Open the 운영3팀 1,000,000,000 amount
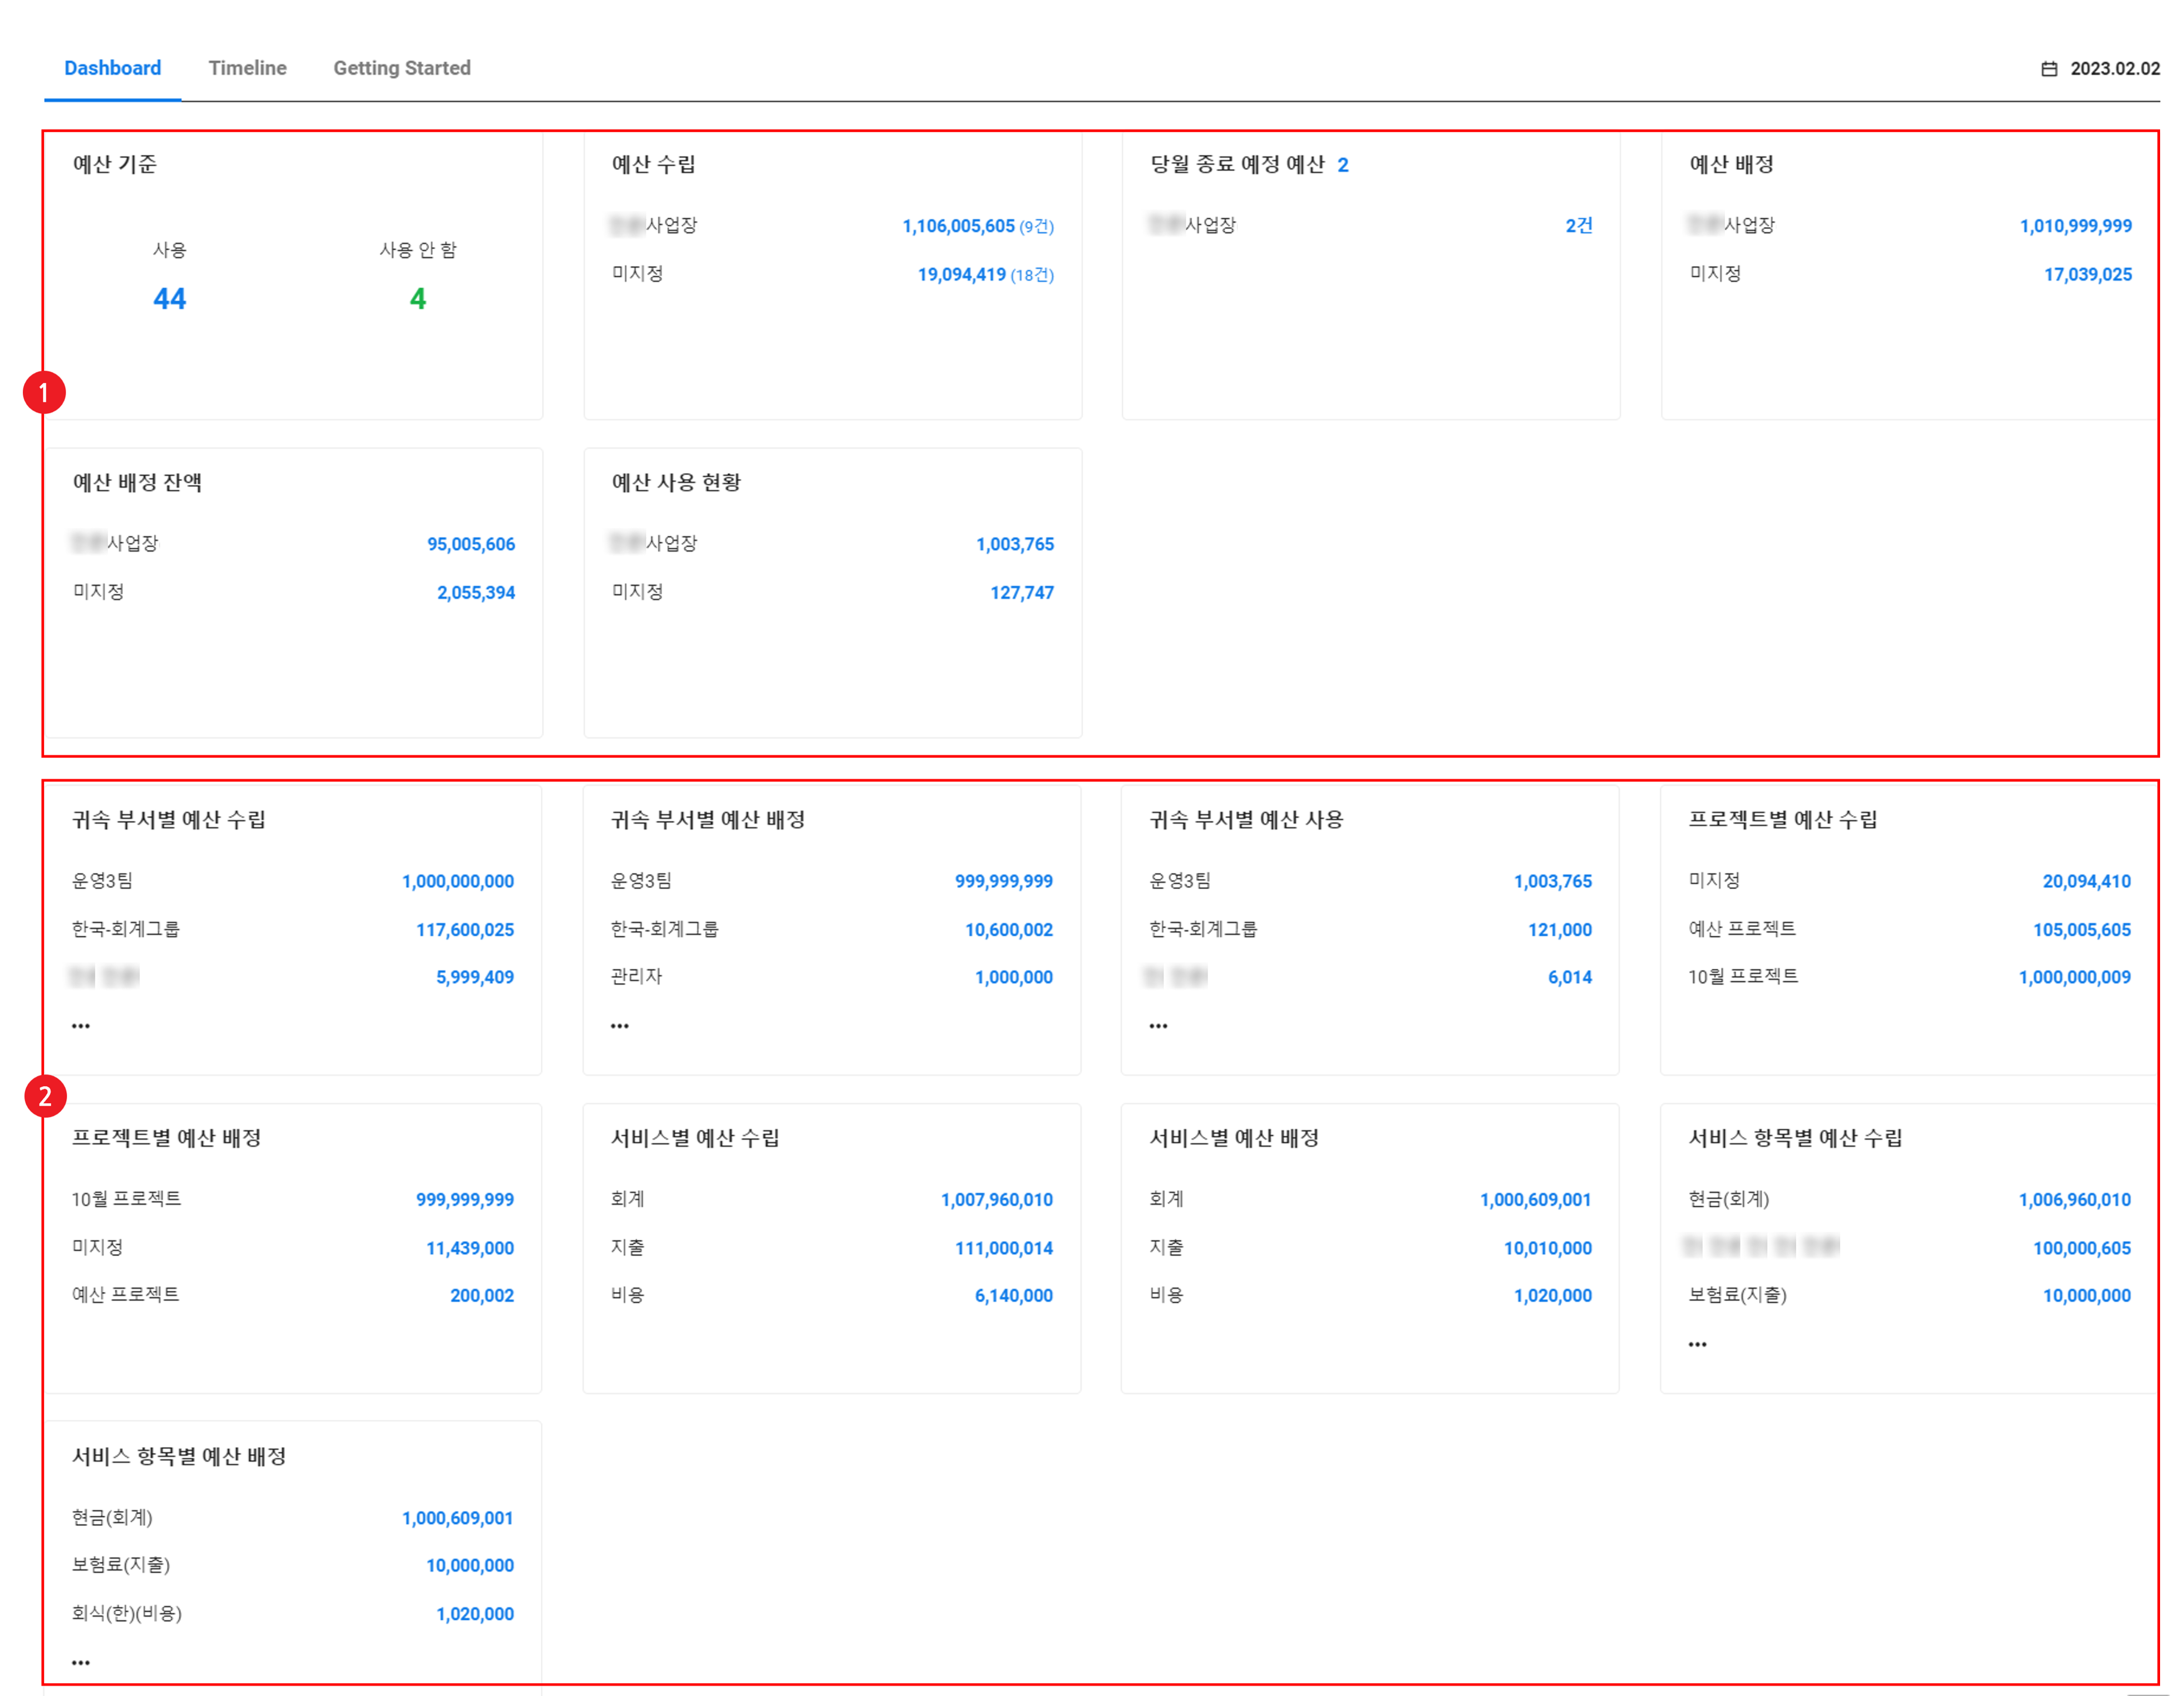This screenshot has width=2184, height=1696. 457,882
